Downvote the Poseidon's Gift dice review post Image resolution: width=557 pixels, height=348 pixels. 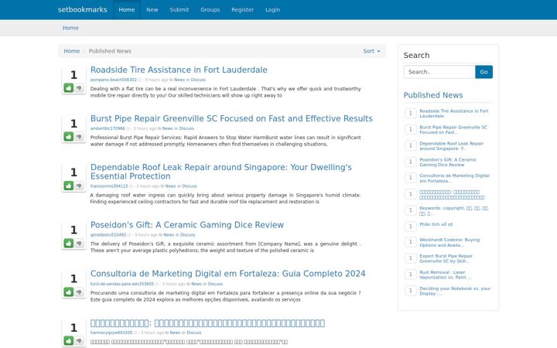tap(79, 244)
